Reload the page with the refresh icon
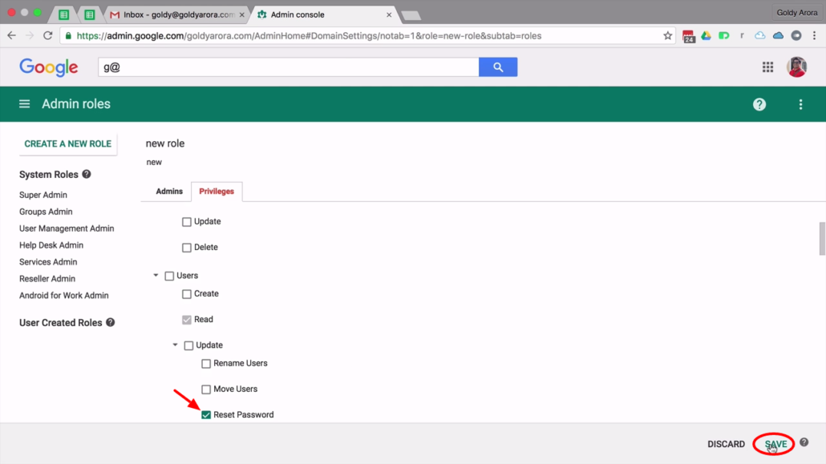 coord(48,36)
